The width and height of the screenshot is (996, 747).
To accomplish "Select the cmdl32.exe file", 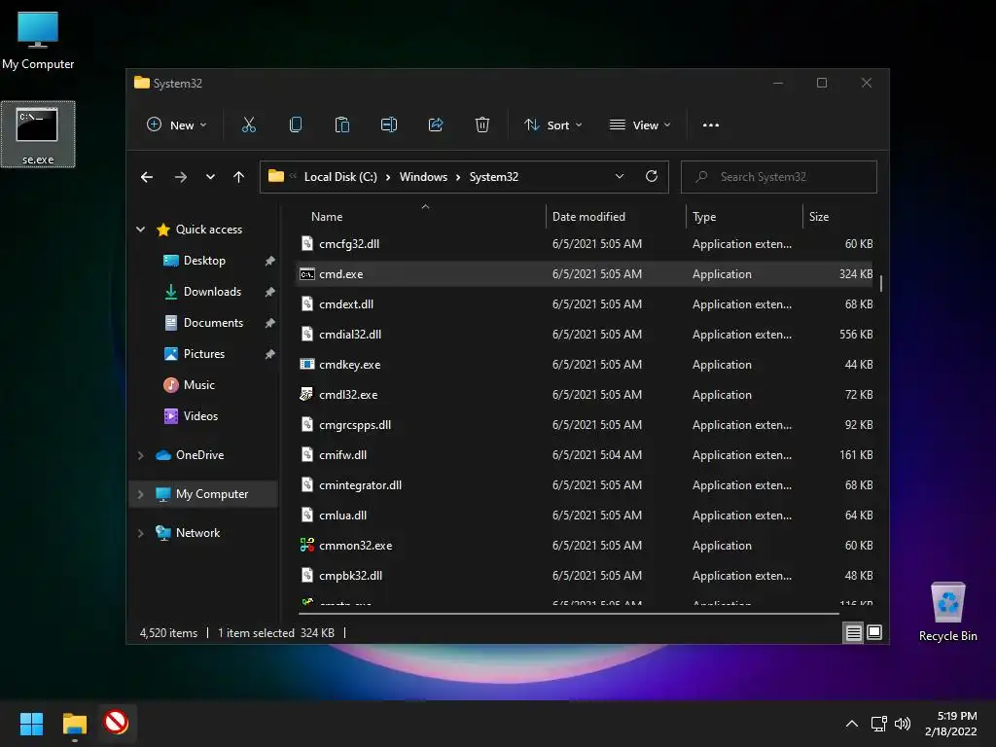I will point(348,395).
